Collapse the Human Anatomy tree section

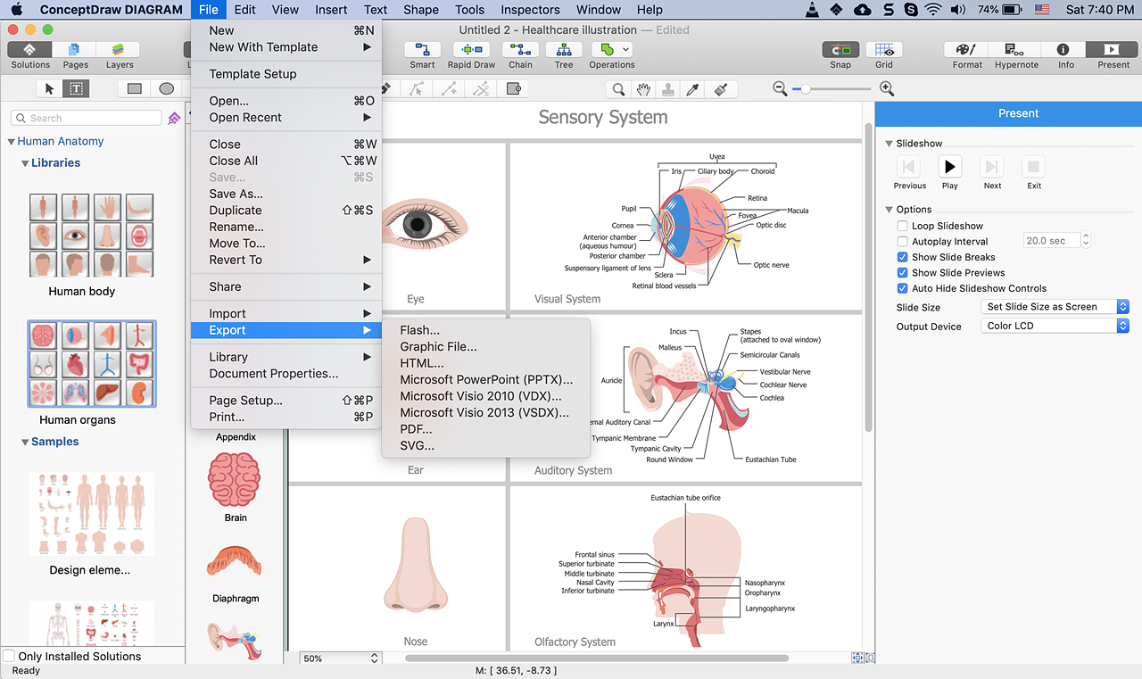tap(12, 141)
